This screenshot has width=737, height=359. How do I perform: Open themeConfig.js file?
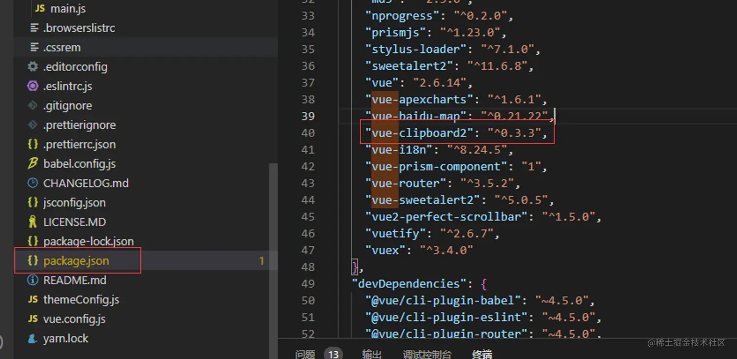81,300
